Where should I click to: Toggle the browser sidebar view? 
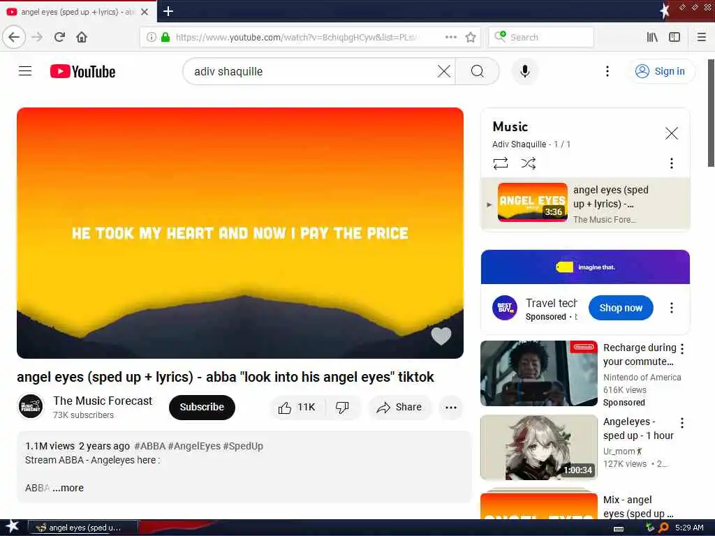[675, 37]
